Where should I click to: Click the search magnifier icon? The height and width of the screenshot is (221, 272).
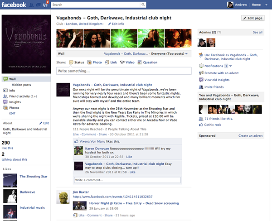143,5
